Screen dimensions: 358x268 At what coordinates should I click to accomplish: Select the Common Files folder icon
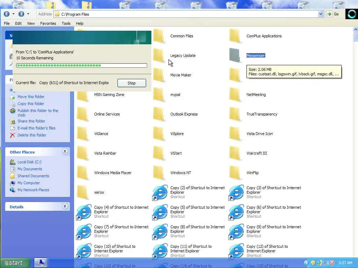click(x=159, y=36)
